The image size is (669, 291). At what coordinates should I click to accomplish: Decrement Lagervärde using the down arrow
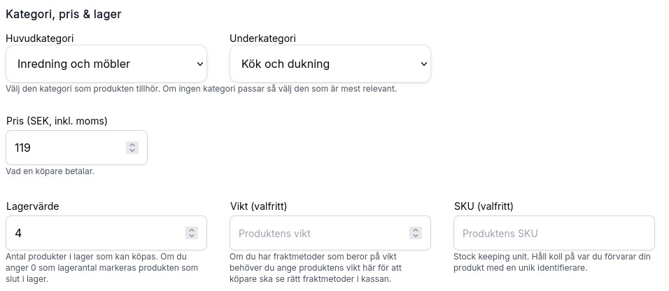[192, 236]
